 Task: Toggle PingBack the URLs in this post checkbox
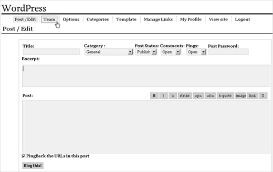pyautogui.click(x=23, y=156)
